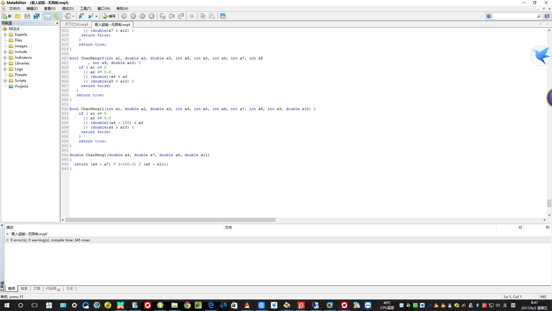Screen dimensions: 552x311
Task: Open the 编辑(E) menu
Action: click(x=32, y=9)
